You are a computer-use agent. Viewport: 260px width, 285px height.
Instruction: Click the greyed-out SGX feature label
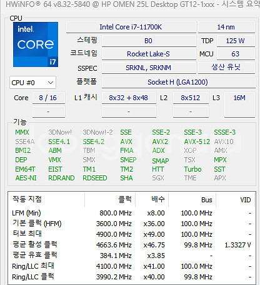coord(158,178)
